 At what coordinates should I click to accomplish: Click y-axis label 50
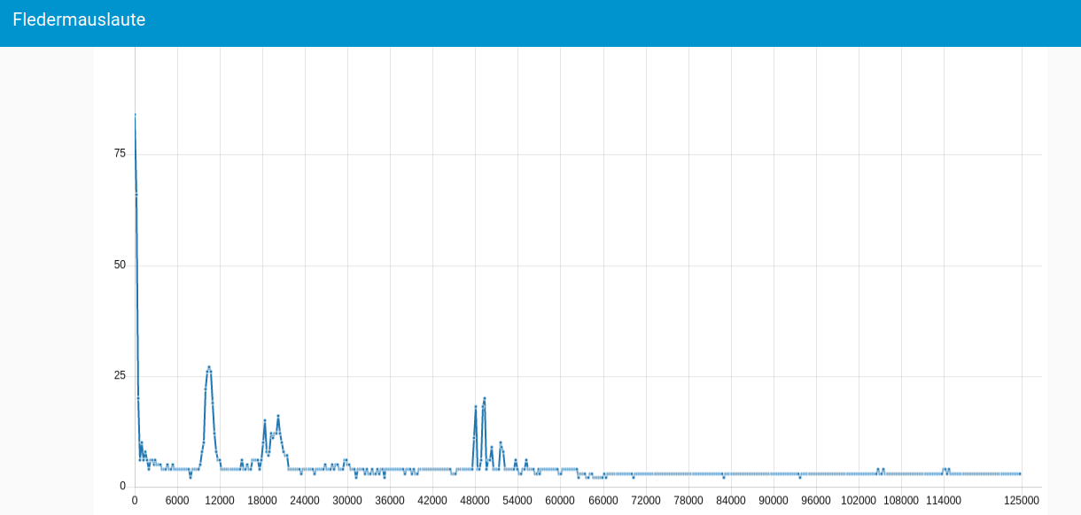[x=120, y=265]
